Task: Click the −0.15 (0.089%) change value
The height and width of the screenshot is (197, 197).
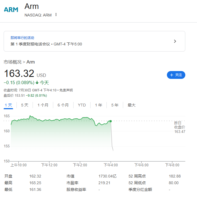Action: click(19, 83)
